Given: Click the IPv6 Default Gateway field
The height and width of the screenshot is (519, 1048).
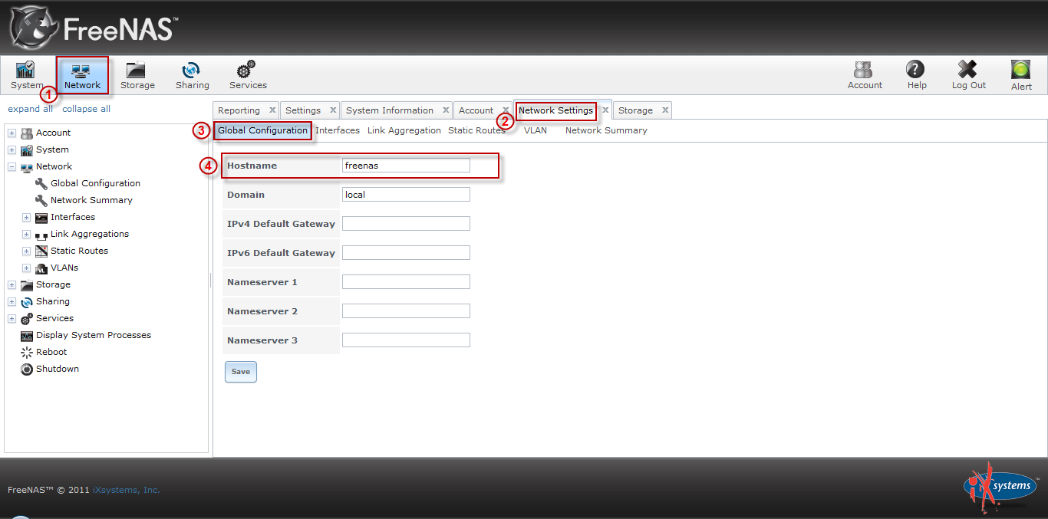Looking at the screenshot, I should coord(406,253).
